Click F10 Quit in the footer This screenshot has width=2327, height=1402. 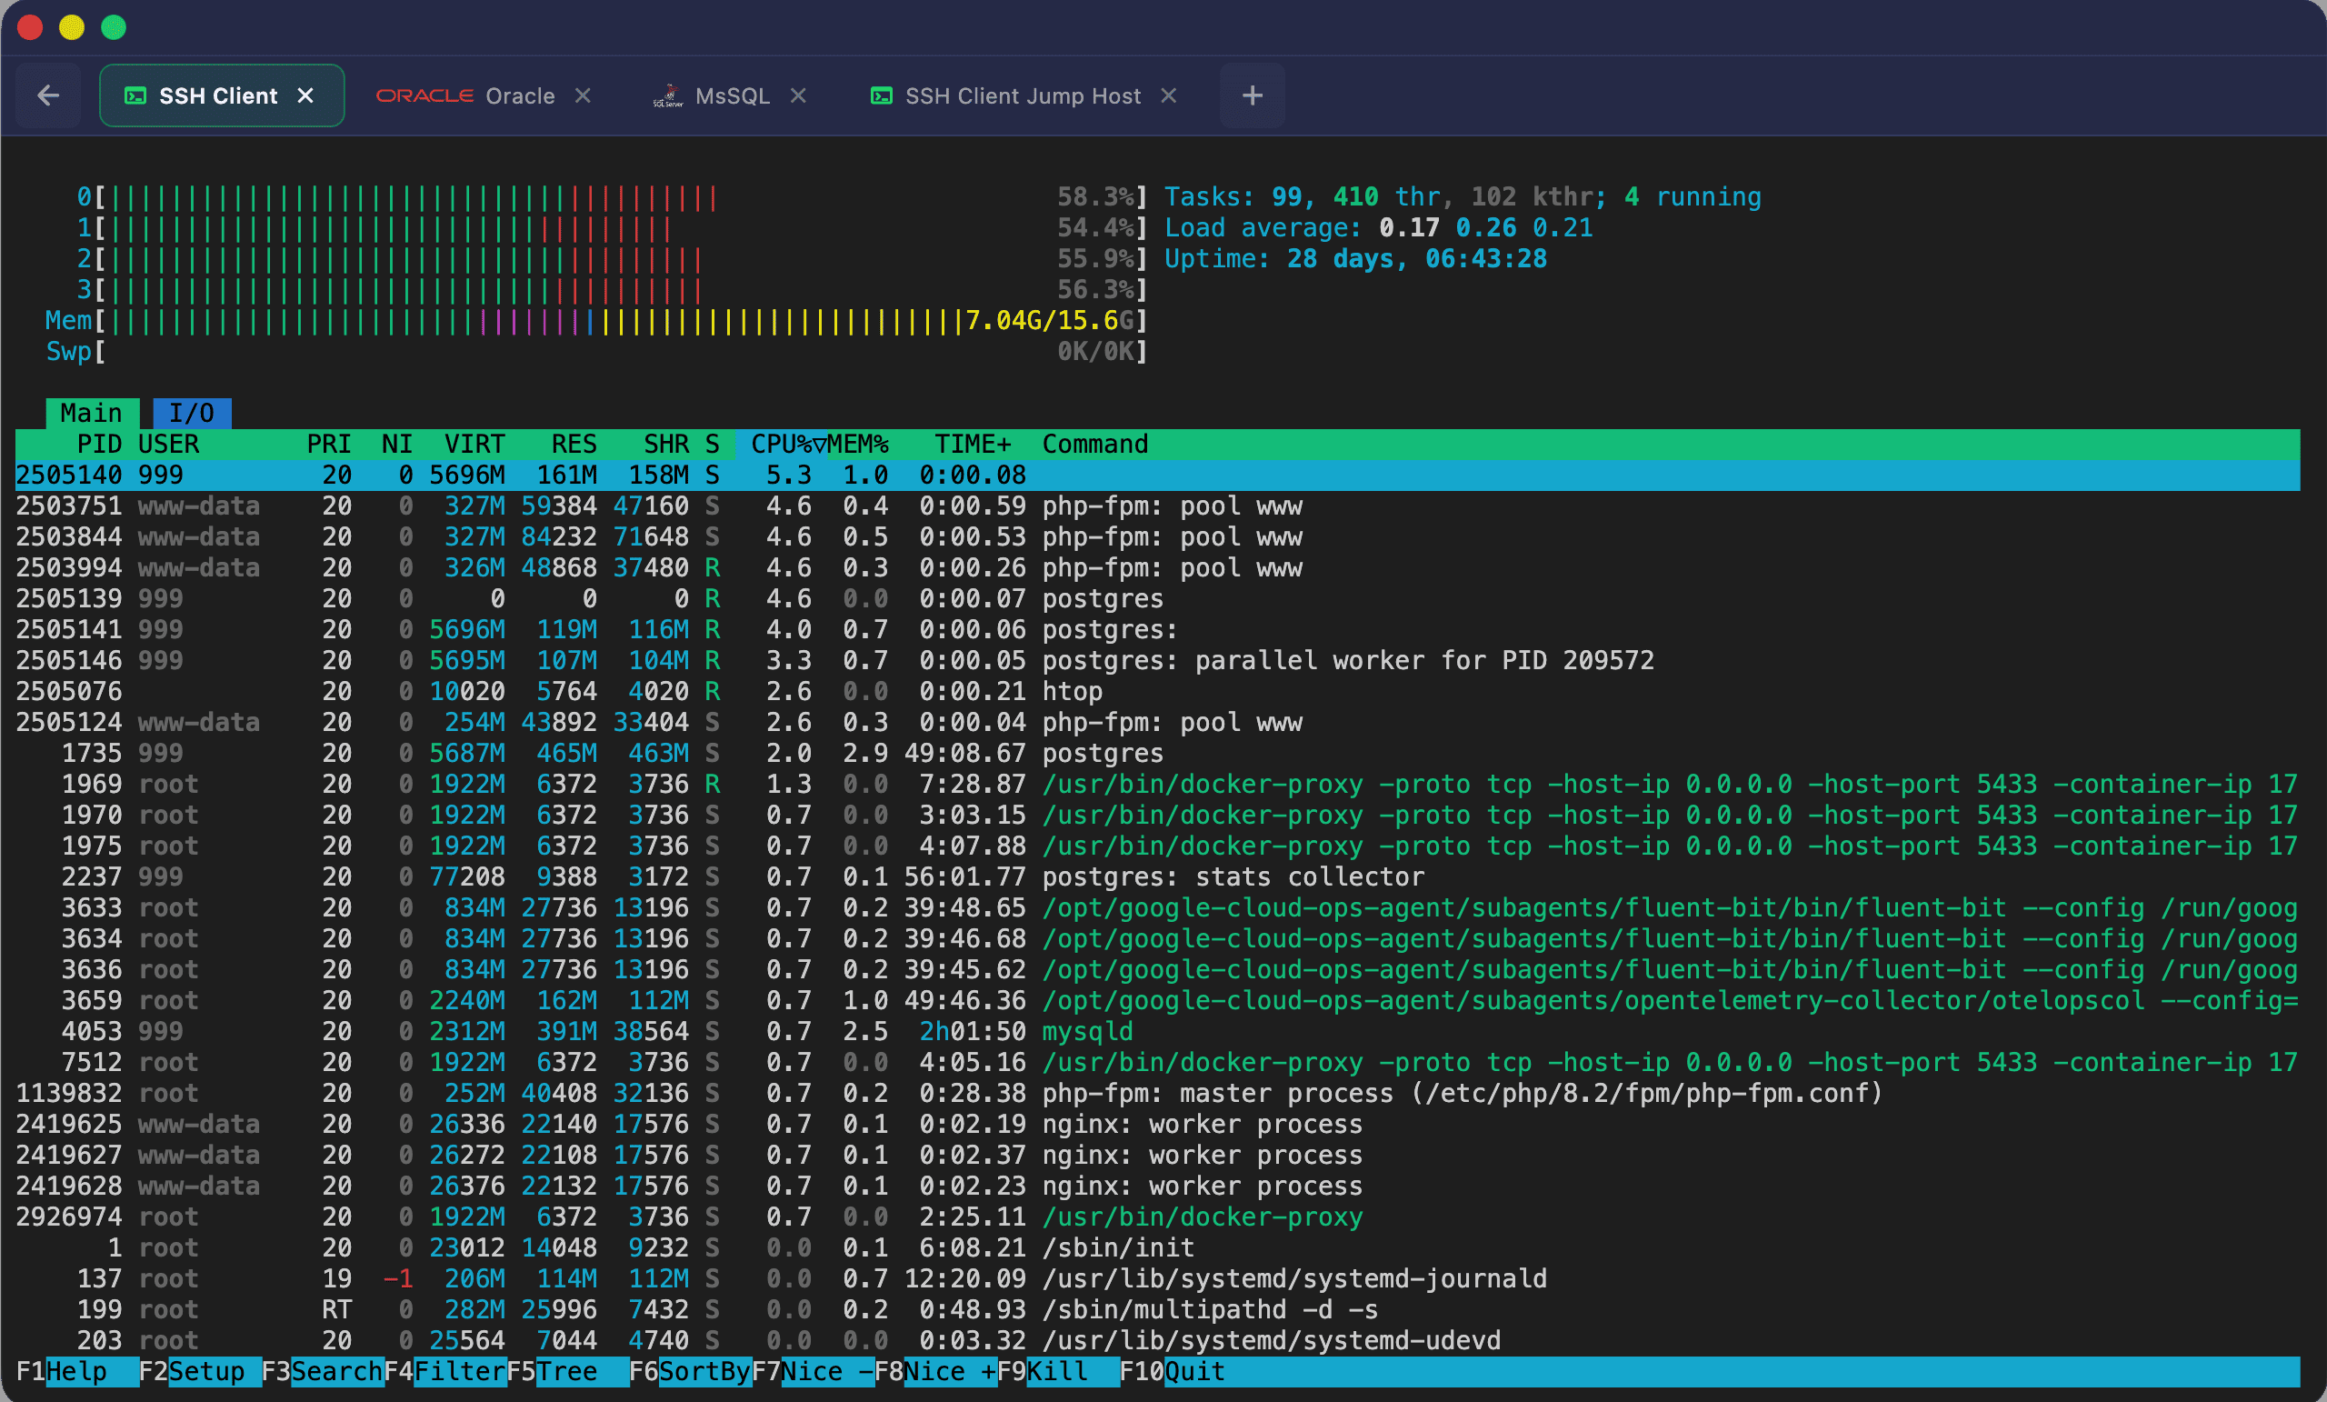(x=1172, y=1371)
